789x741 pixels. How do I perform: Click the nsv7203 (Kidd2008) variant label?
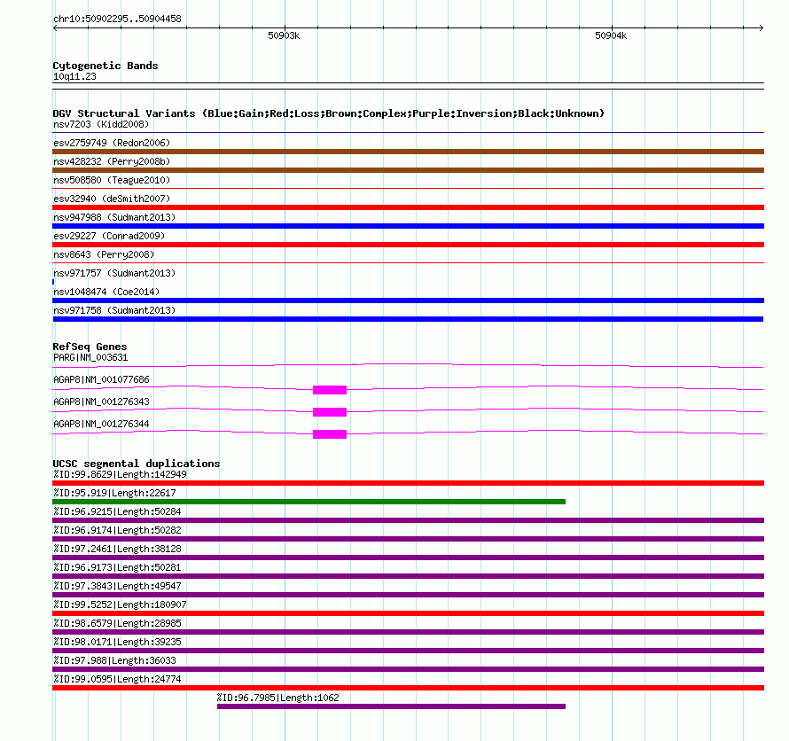(101, 124)
